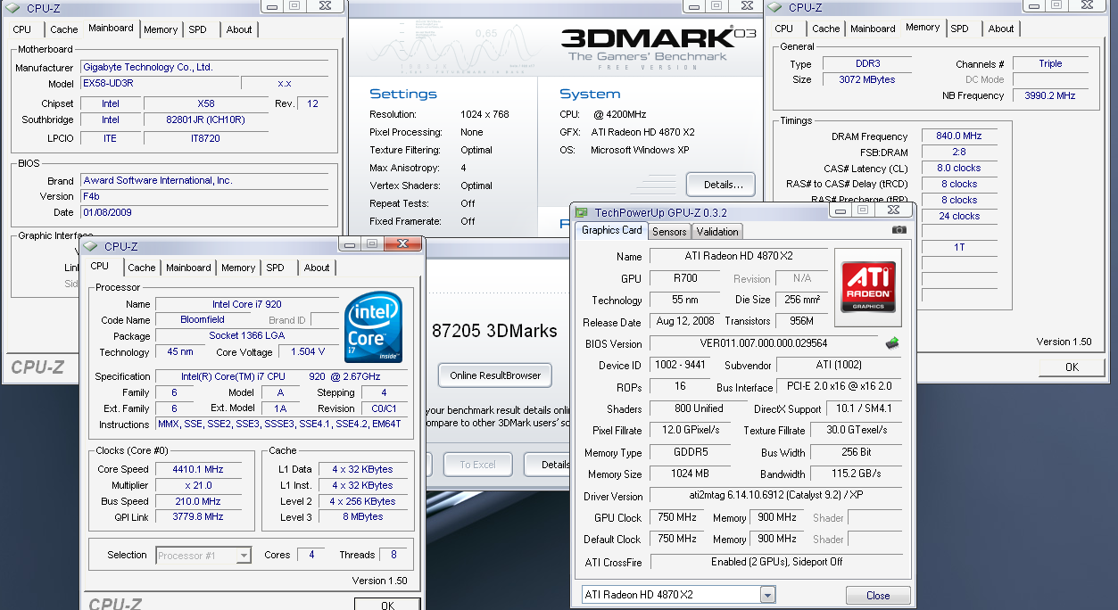Click the Online ResultBrowser button

tap(495, 375)
